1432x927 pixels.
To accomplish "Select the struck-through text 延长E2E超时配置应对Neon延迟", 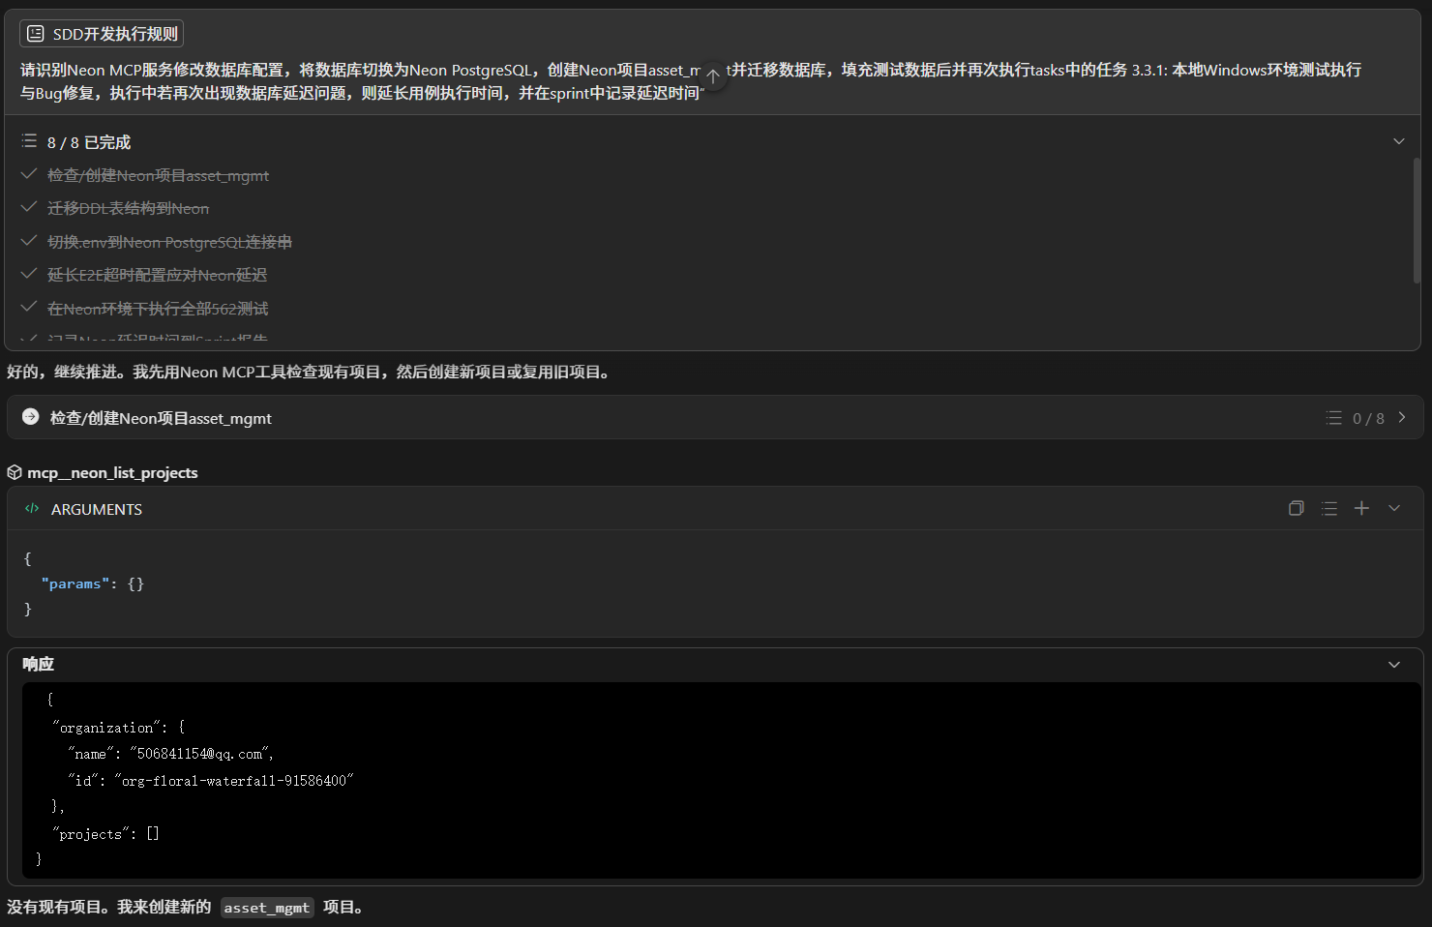I will tap(158, 275).
